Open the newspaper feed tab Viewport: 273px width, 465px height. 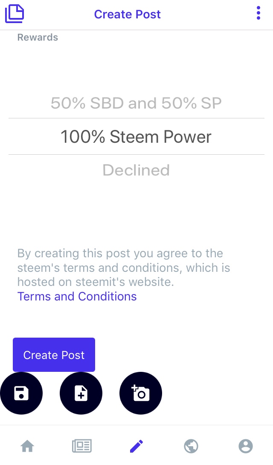pos(82,446)
